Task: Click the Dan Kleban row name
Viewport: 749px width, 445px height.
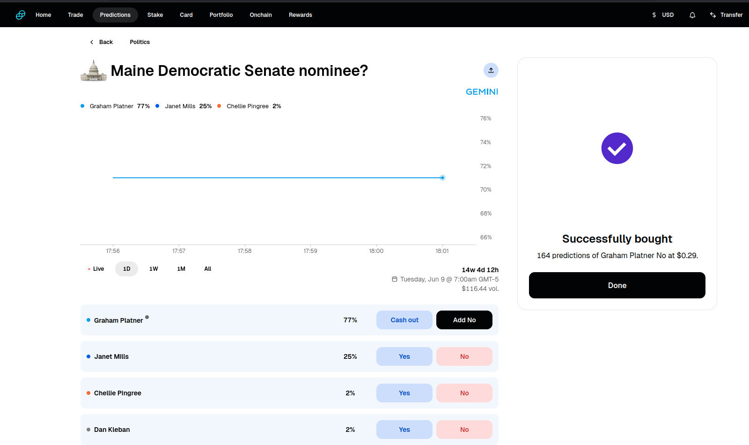Action: point(112,430)
